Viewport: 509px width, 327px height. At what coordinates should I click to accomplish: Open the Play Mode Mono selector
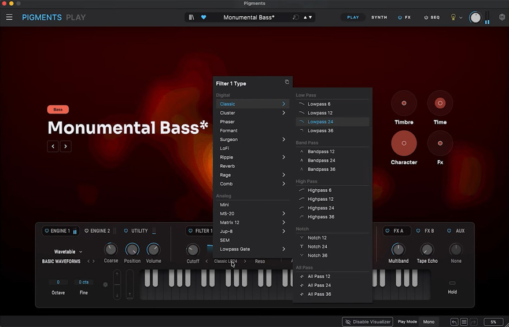pos(429,322)
